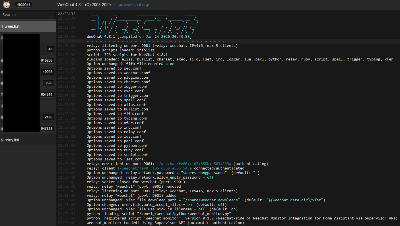Switch to the relay.list buffer

(x=28, y=140)
